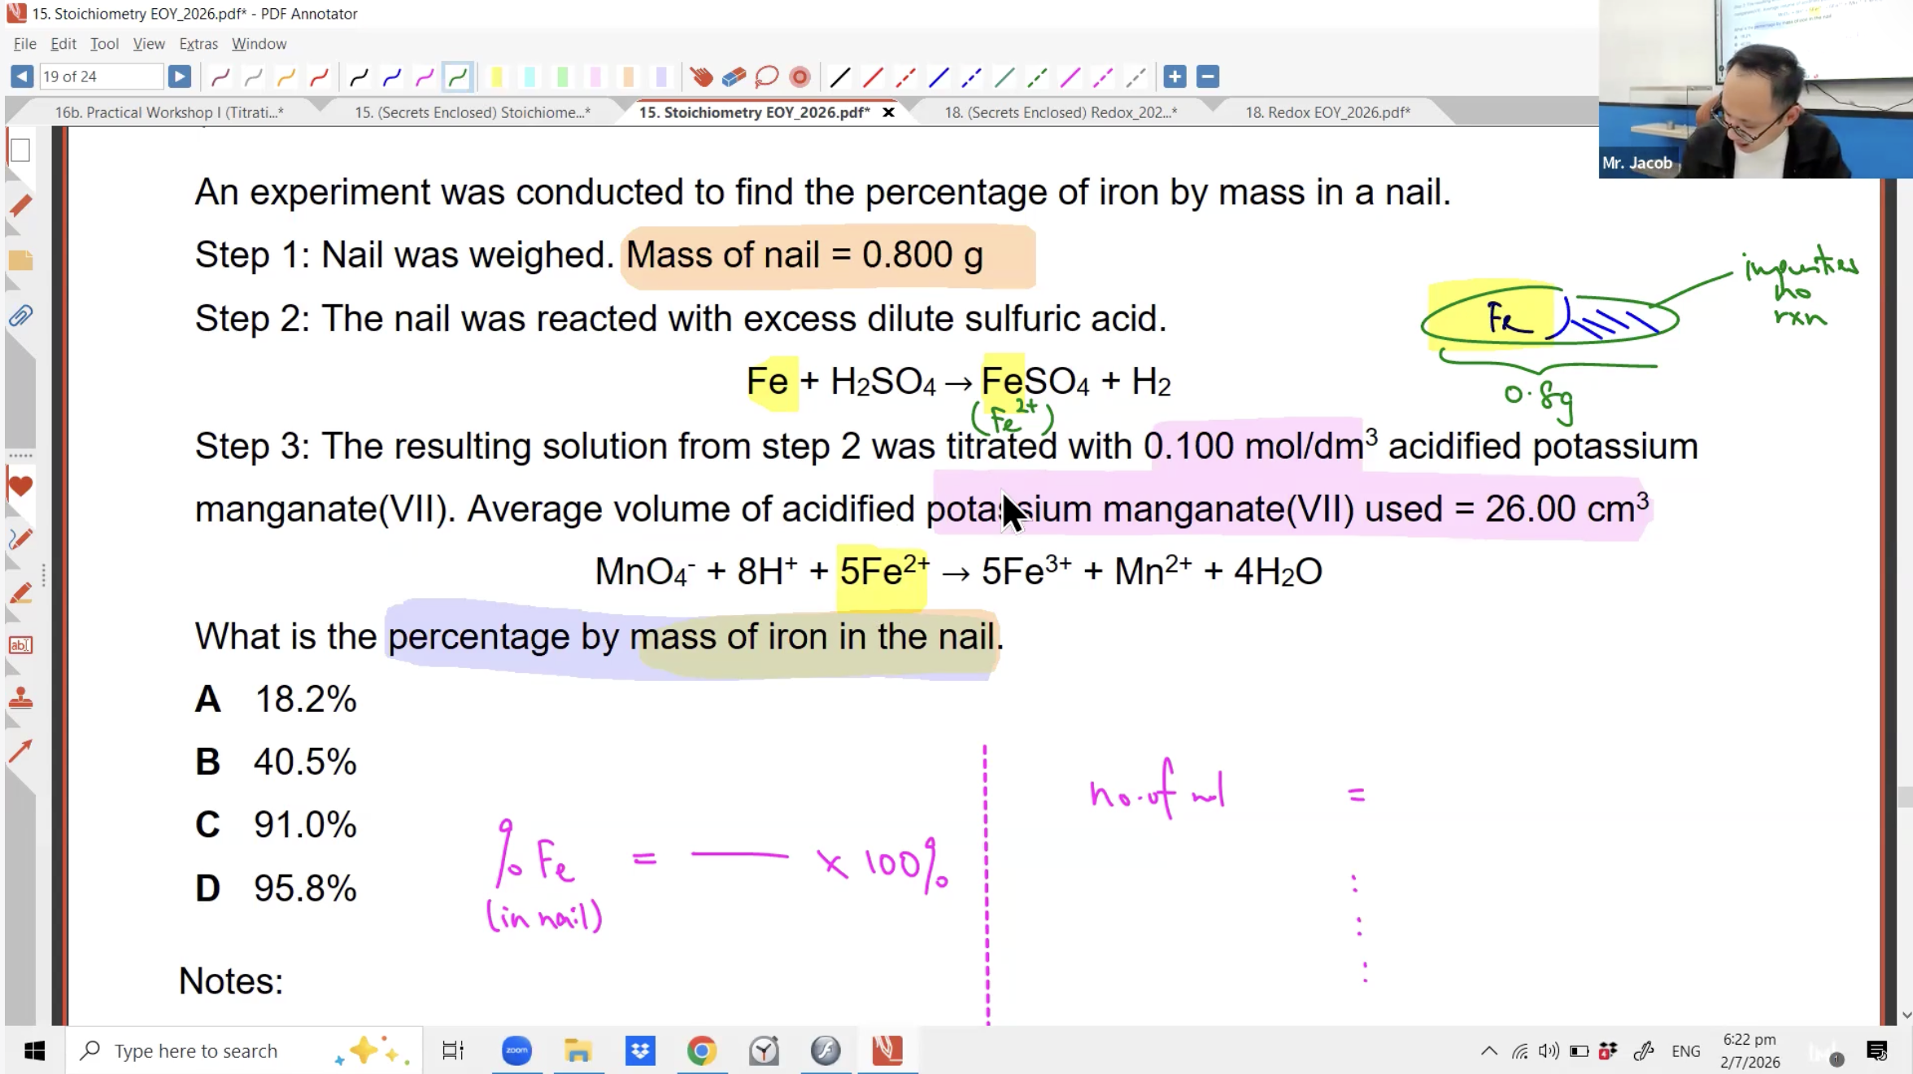The image size is (1913, 1074).
Task: Select the marker highlighter sidebar tool
Action: (x=20, y=593)
